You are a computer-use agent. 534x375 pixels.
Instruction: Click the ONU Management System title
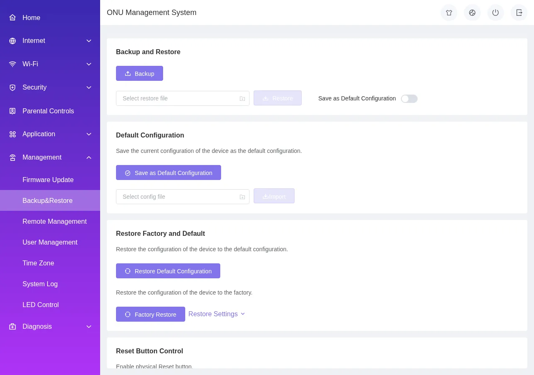(151, 12)
